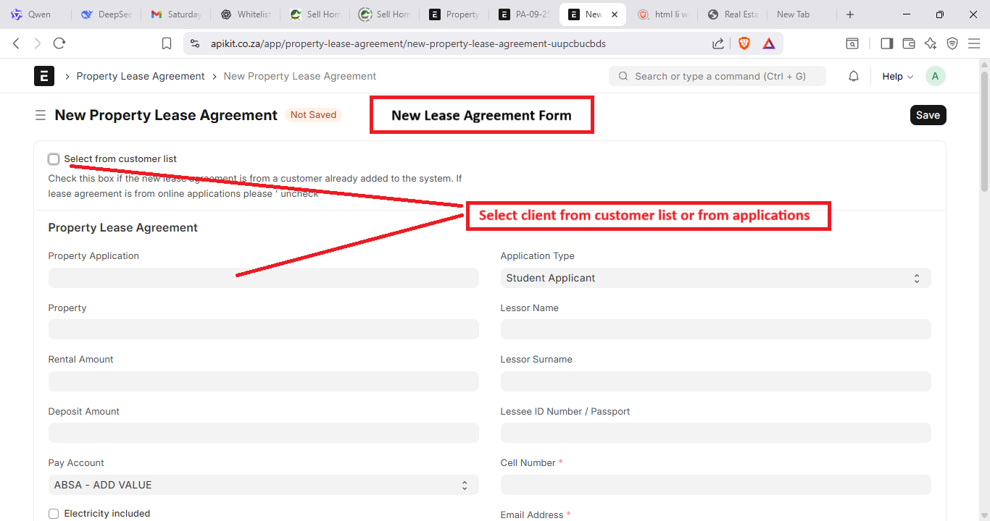Viewport: 990px width, 521px height.
Task: Bookmark this page using bookmark icon
Action: (167, 43)
